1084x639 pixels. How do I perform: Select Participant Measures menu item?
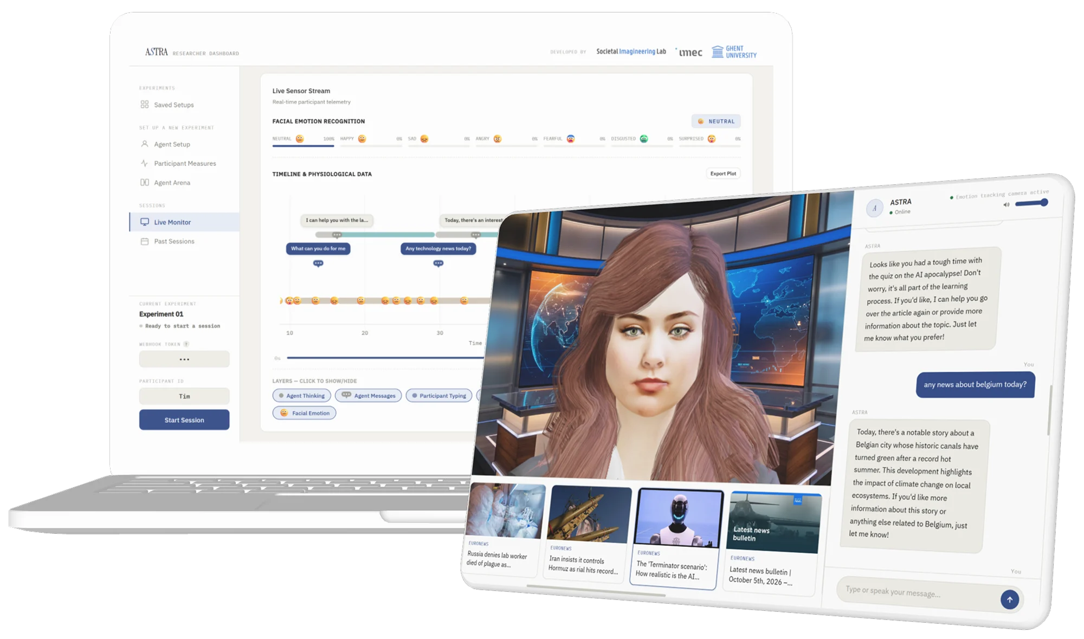point(184,163)
